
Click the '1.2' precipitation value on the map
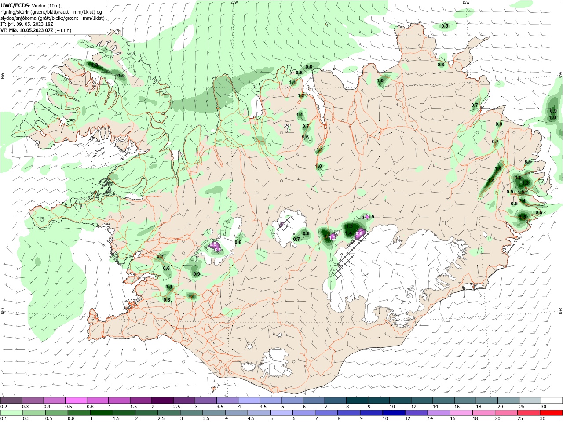click(301, 95)
